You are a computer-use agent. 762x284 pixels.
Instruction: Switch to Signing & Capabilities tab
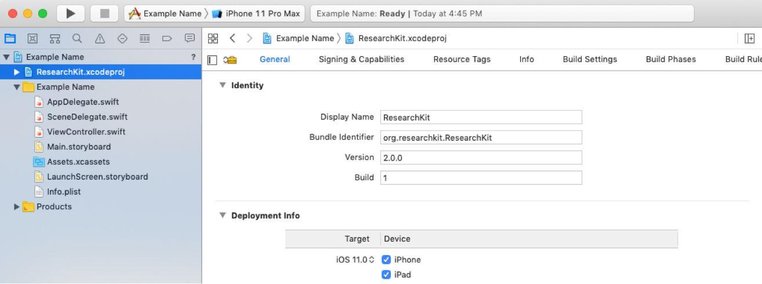[x=361, y=59]
